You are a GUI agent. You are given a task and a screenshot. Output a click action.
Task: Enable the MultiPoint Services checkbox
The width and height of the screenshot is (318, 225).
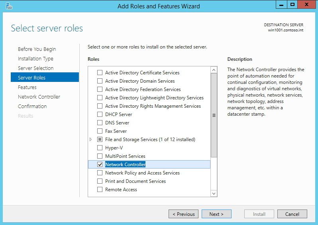click(x=100, y=156)
